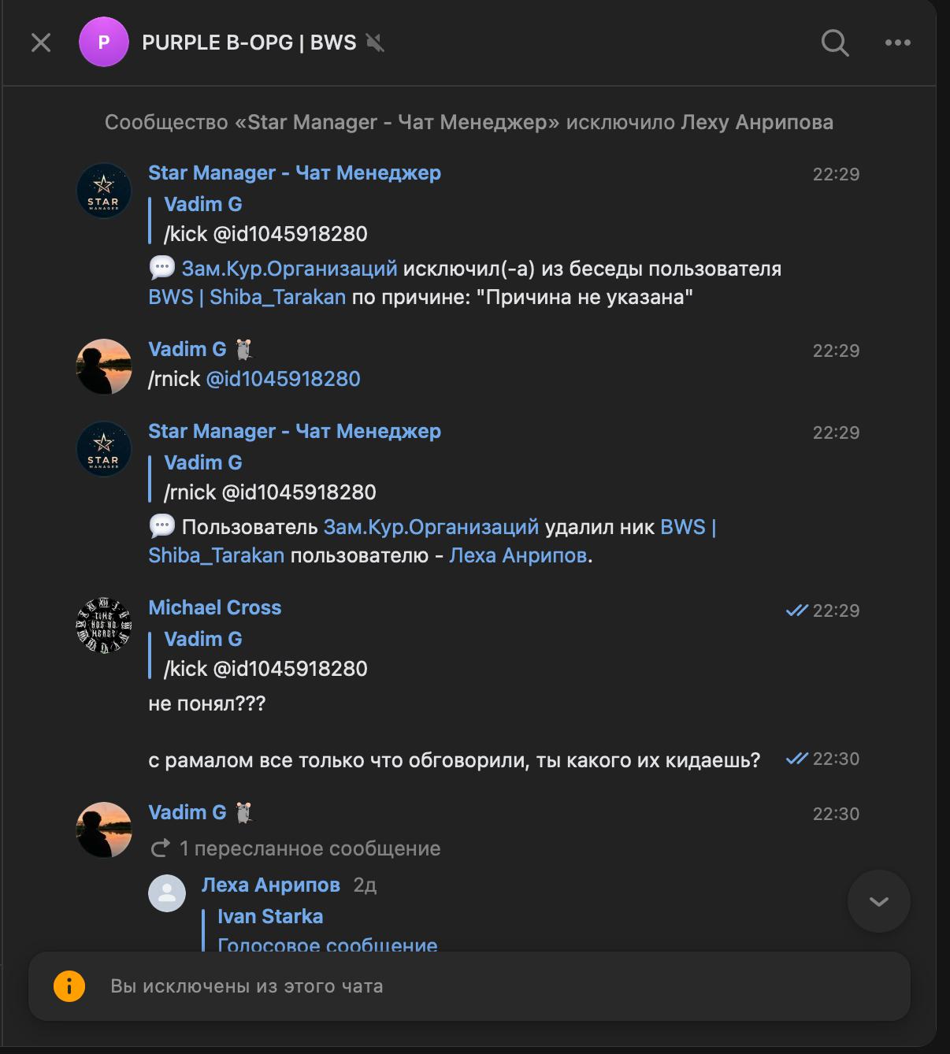
Task: Open Леха Анрипов's gray default avatar
Action: pyautogui.click(x=167, y=893)
